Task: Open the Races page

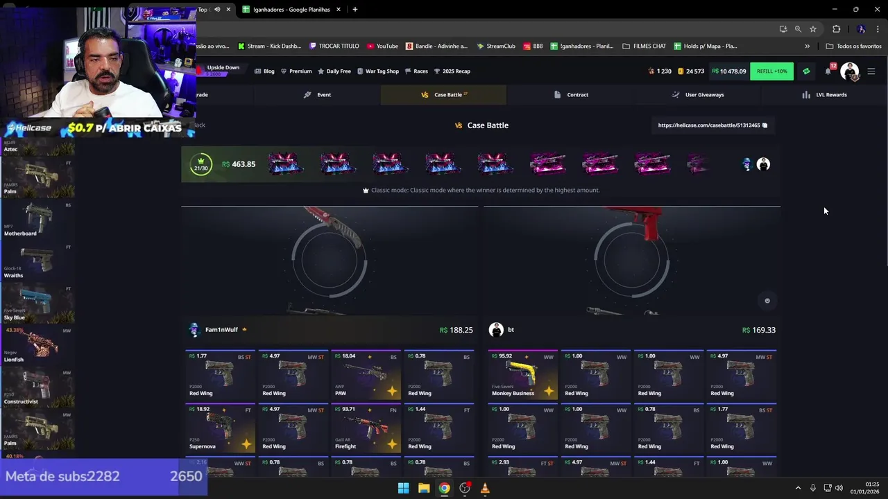Action: coord(416,71)
